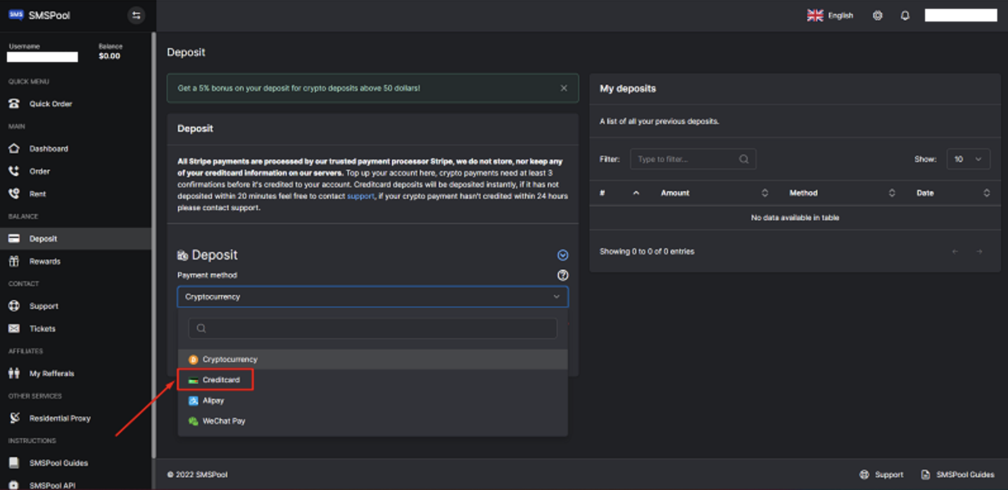This screenshot has height=490, width=1008.
Task: Open the notifications bell icon
Action: [905, 16]
